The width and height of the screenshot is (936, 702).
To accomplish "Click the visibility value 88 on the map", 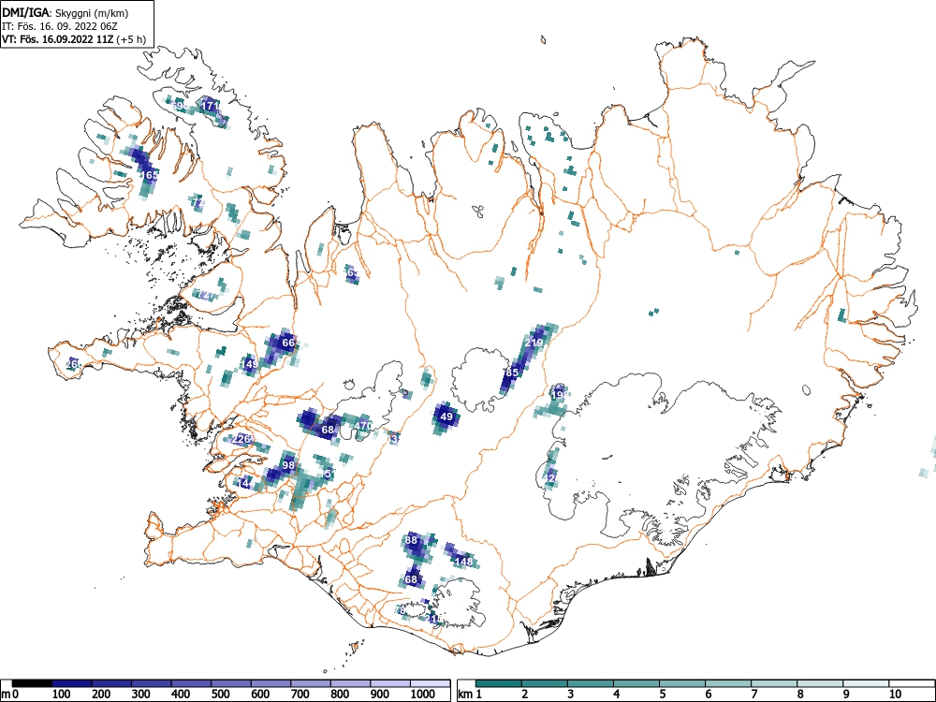I will point(411,540).
